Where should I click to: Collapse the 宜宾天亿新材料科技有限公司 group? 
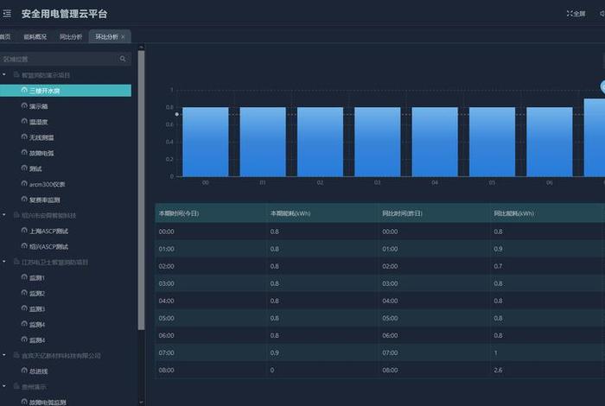pyautogui.click(x=6, y=355)
